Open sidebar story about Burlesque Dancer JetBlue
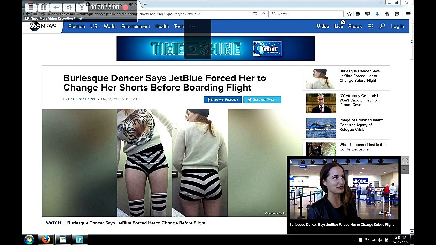Viewport: 436px width, 245px height. tap(359, 76)
